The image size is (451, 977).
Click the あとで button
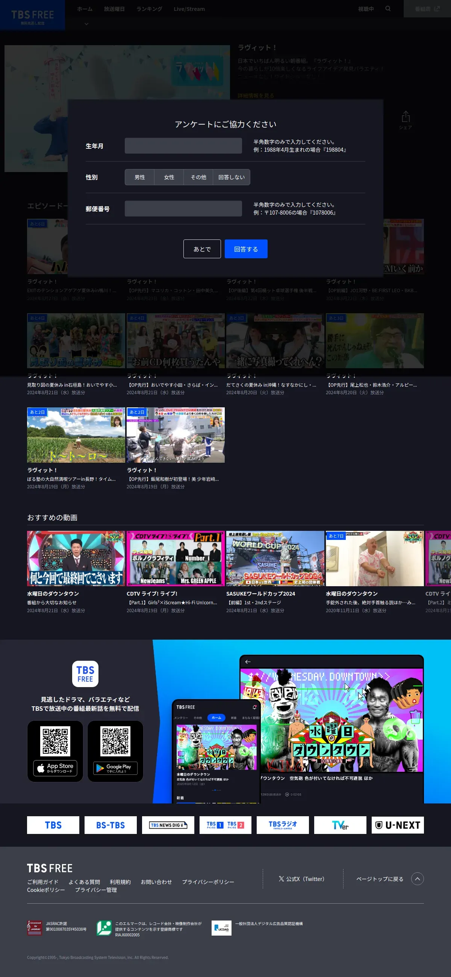tap(202, 249)
